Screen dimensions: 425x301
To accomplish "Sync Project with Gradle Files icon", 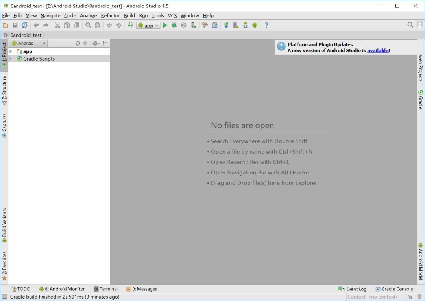I will 226,25.
